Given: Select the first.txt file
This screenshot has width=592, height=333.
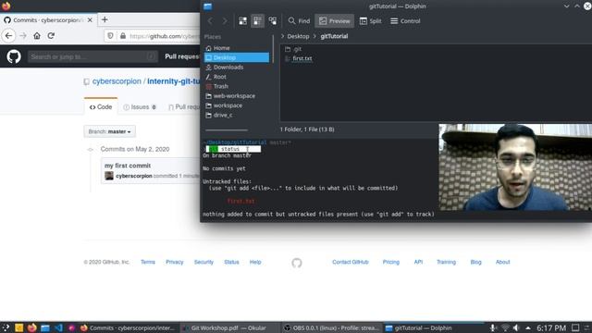Looking at the screenshot, I should (299, 58).
